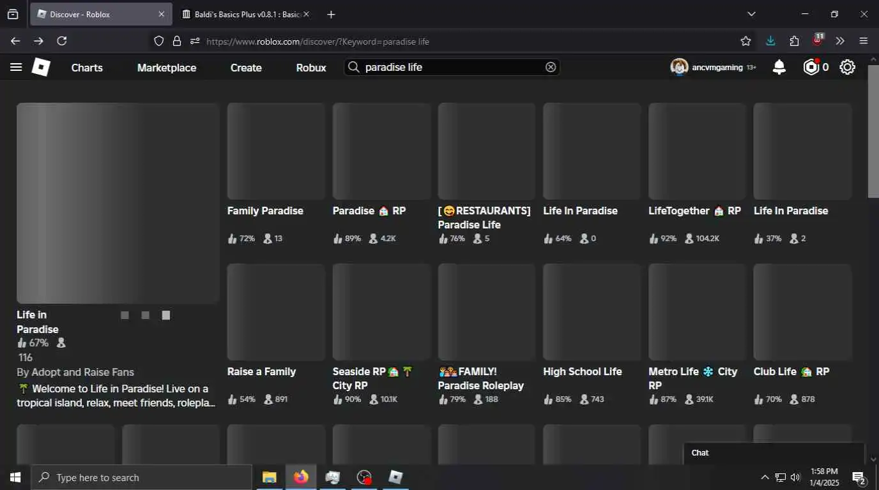The width and height of the screenshot is (879, 490).
Task: Open the Firefox downloads panel
Action: 770,41
